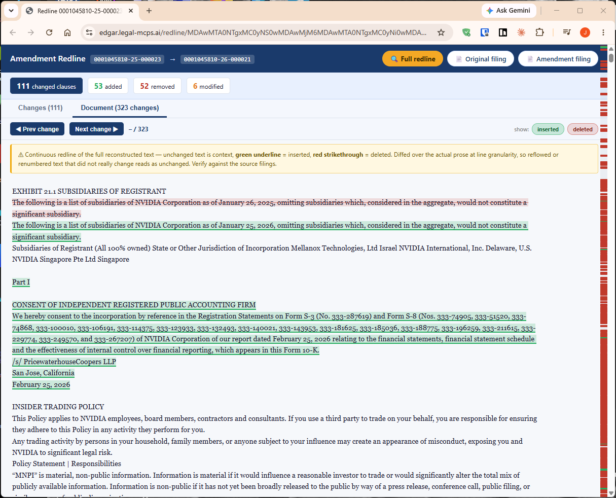The height and width of the screenshot is (498, 616).
Task: Click the EXHIBIT 21.1 SUBSIDIARIES OF REGISTRANT heading
Action: click(x=89, y=191)
